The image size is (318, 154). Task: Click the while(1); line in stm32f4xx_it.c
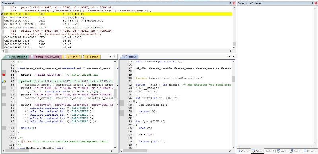(x=28, y=128)
